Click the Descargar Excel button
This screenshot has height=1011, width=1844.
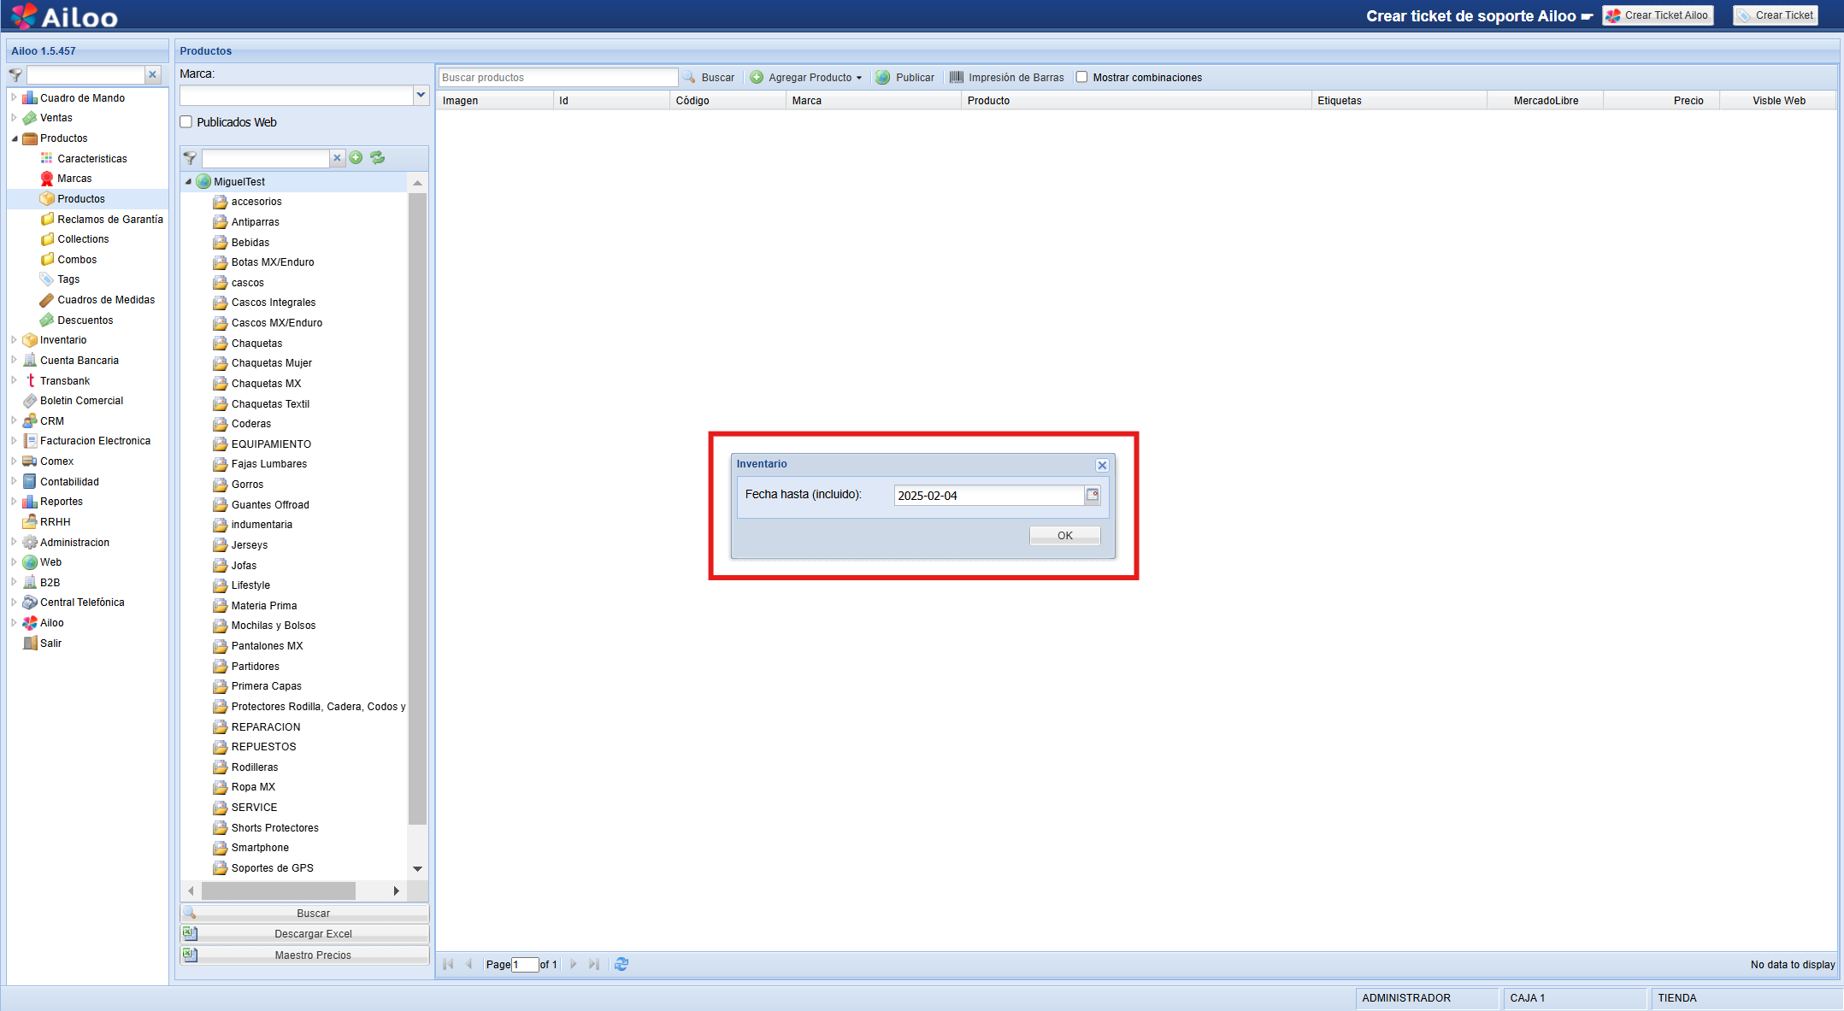(x=313, y=933)
